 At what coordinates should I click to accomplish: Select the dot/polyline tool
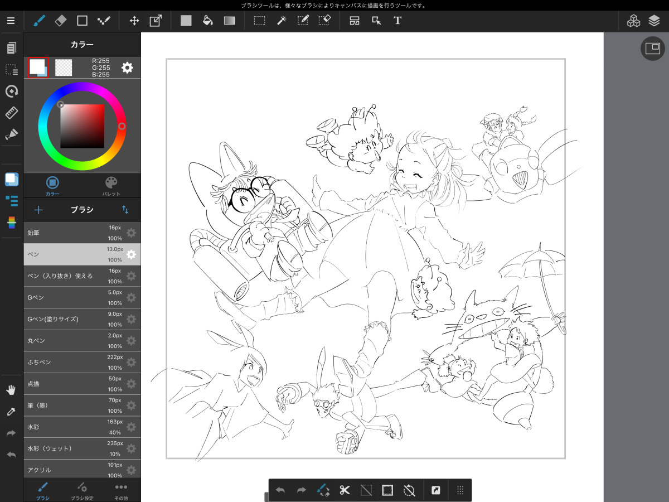(x=104, y=21)
